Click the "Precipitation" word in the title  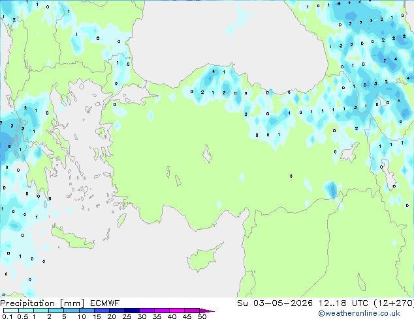click(27, 303)
